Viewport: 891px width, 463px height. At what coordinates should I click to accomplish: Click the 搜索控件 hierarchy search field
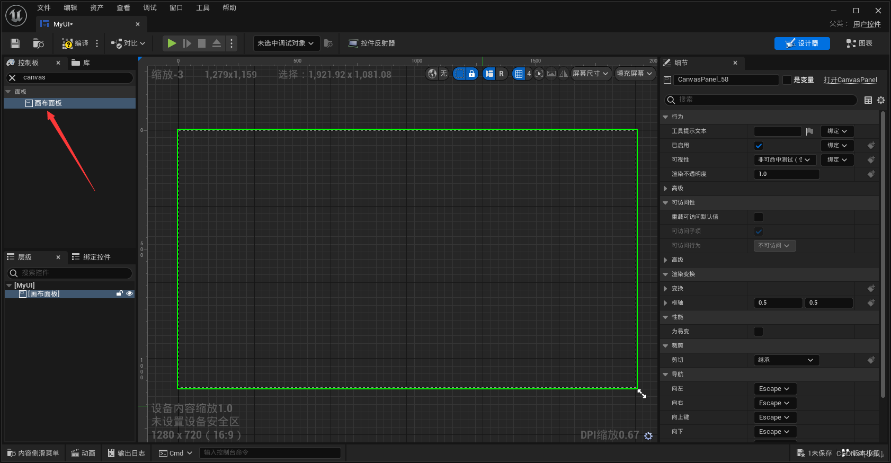tap(69, 273)
